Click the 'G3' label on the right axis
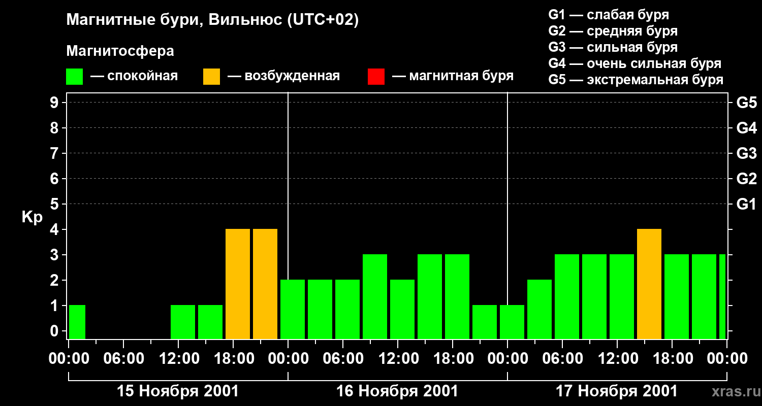Image resolution: width=762 pixels, height=406 pixels. tap(746, 153)
